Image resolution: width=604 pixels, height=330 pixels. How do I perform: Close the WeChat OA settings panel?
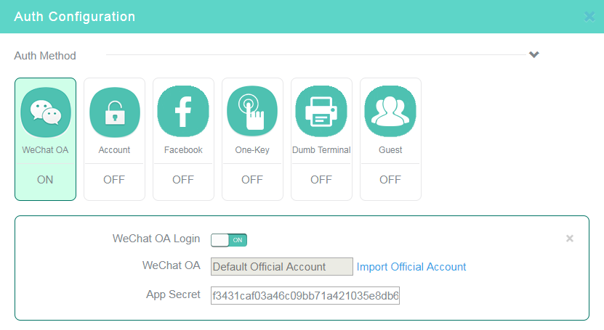(570, 239)
